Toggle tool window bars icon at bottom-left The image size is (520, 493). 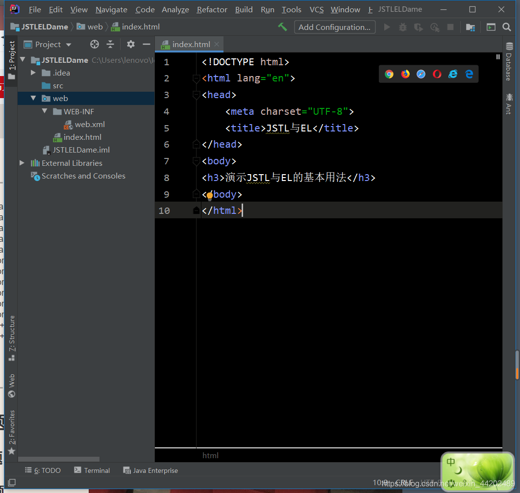(12, 482)
